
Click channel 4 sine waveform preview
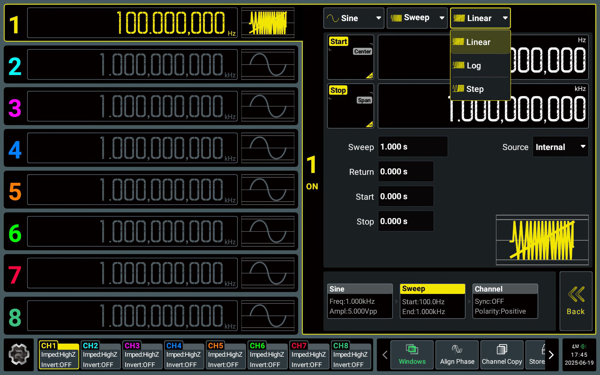pyautogui.click(x=268, y=148)
